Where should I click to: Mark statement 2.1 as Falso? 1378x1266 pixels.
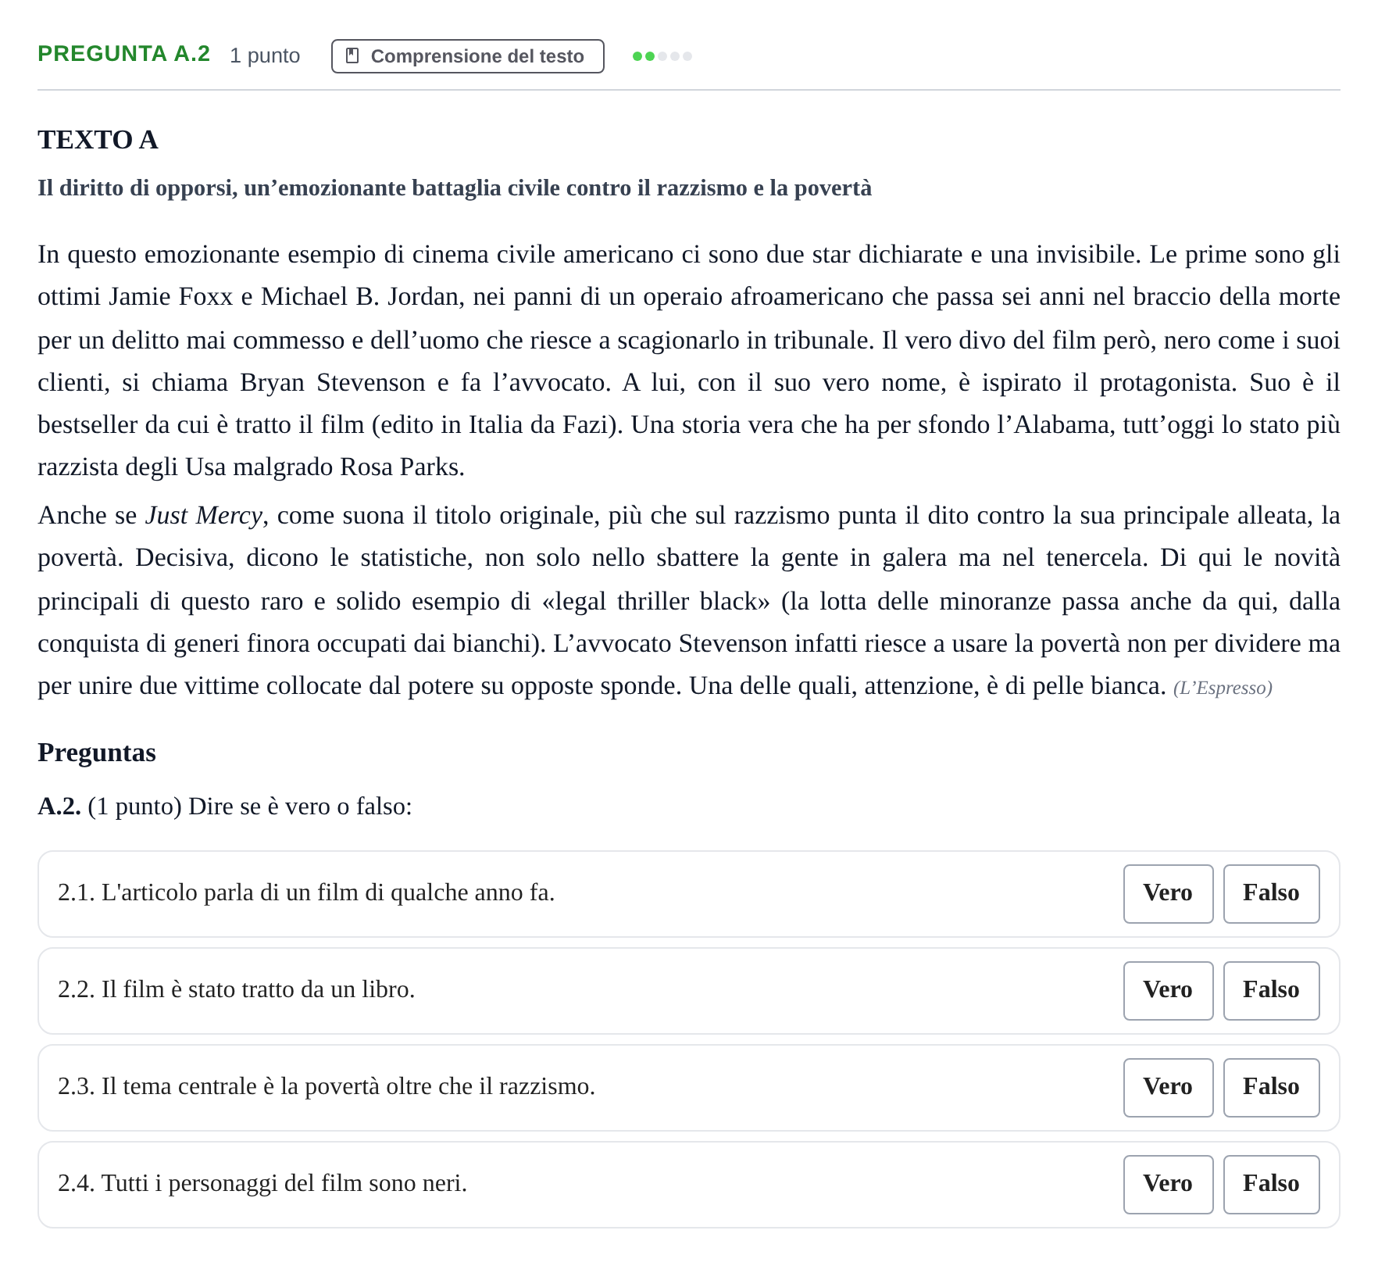[x=1271, y=893]
